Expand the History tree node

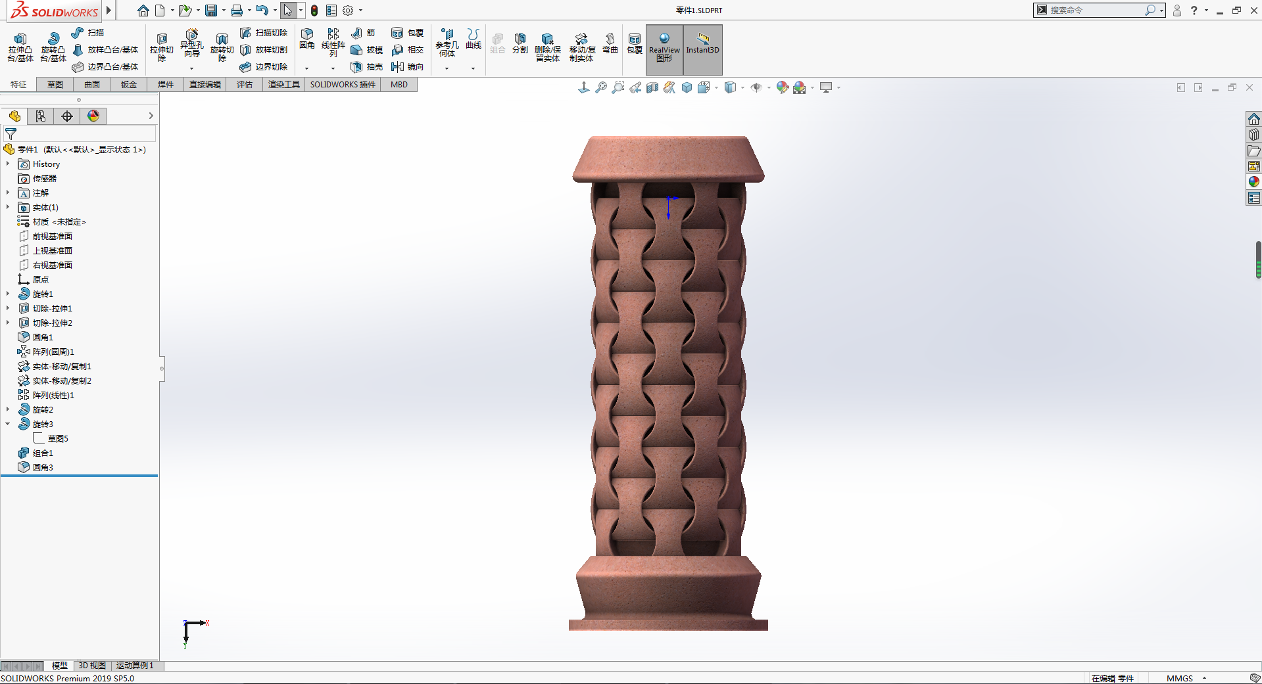(8, 164)
